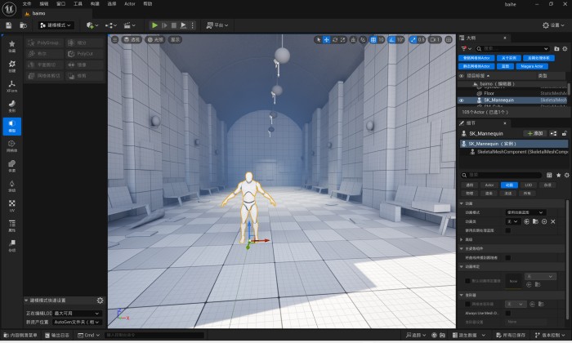Select the highlighted blue modeling category icon
This screenshot has height=343, width=572.
click(12, 126)
